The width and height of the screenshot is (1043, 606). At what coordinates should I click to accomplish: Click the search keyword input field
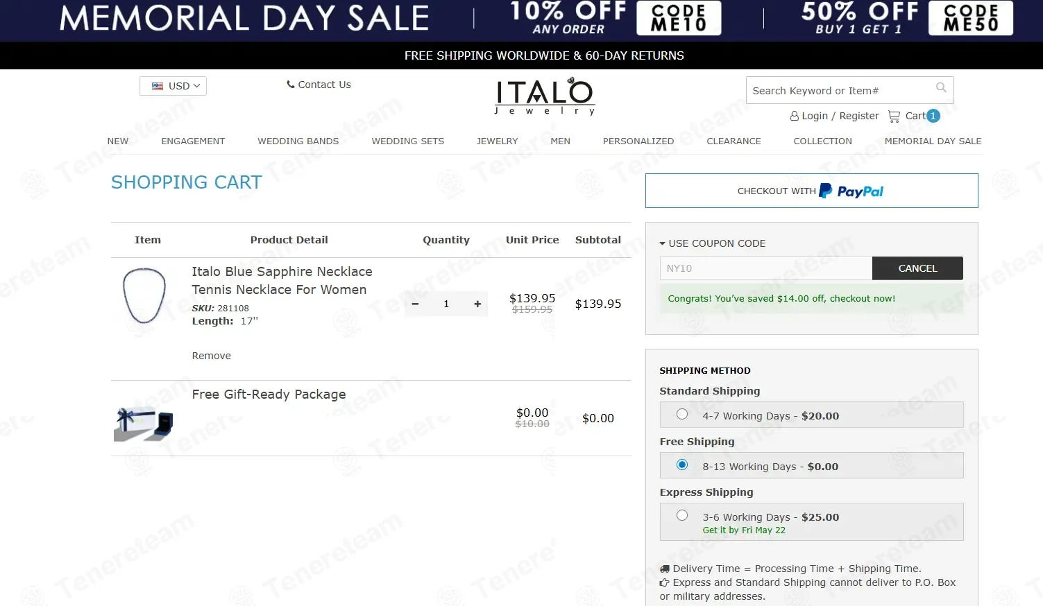tap(840, 90)
